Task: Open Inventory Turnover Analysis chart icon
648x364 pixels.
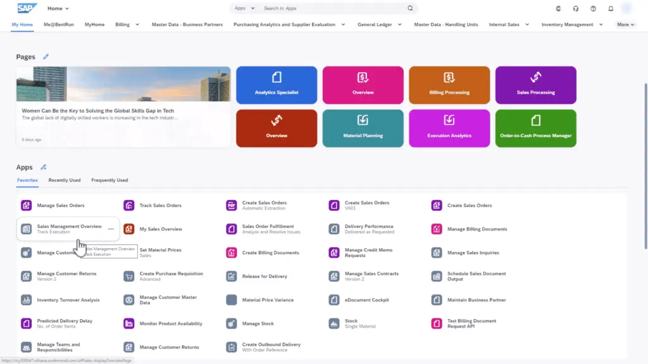Action: pyautogui.click(x=26, y=299)
